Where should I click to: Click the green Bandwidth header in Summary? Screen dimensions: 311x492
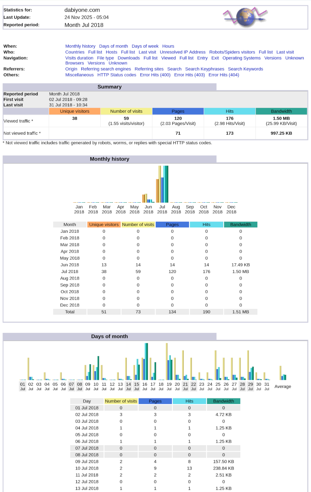click(x=281, y=111)
